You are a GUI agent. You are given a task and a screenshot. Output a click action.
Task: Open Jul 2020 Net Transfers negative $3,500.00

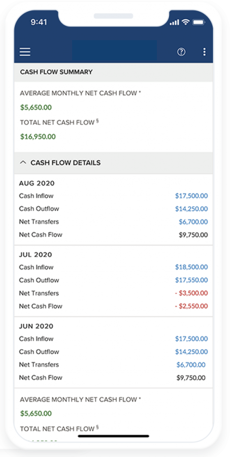[191, 293]
